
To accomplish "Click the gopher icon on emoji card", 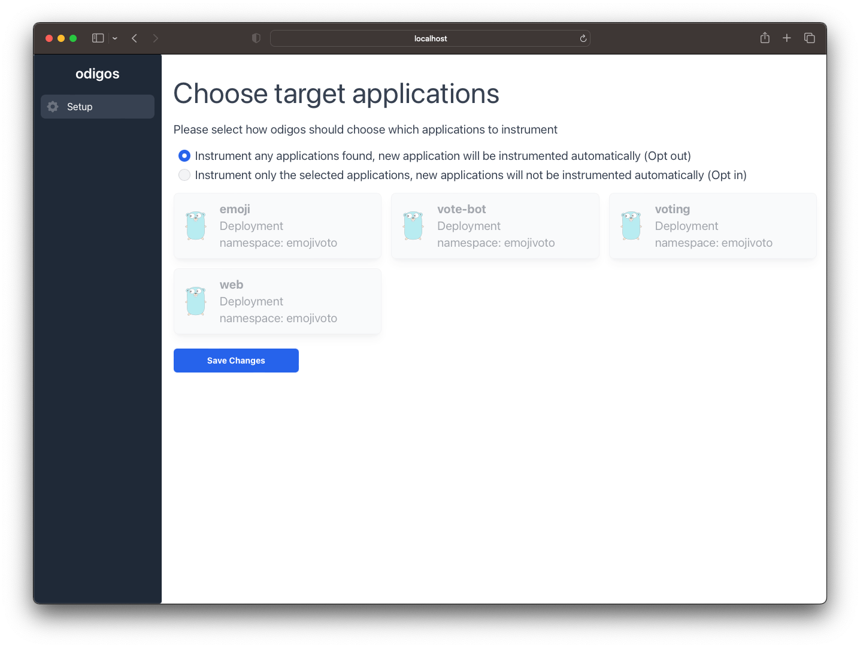I will 196,226.
